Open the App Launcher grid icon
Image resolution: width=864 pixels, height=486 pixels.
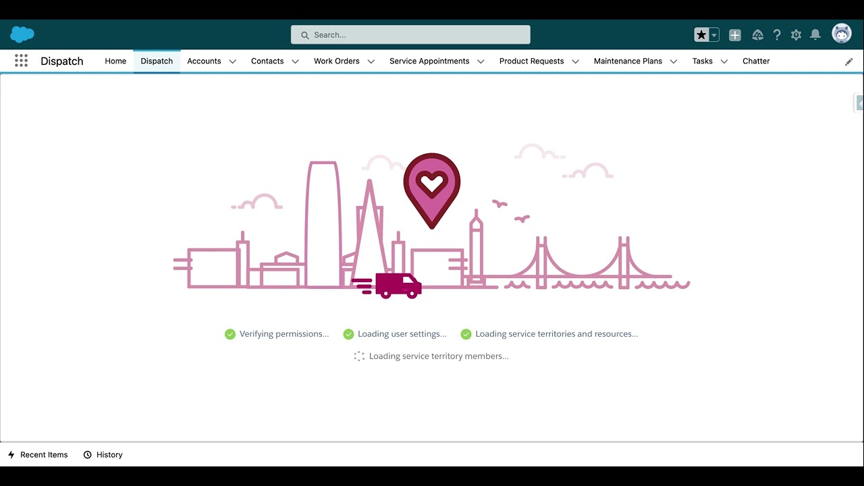coord(21,61)
